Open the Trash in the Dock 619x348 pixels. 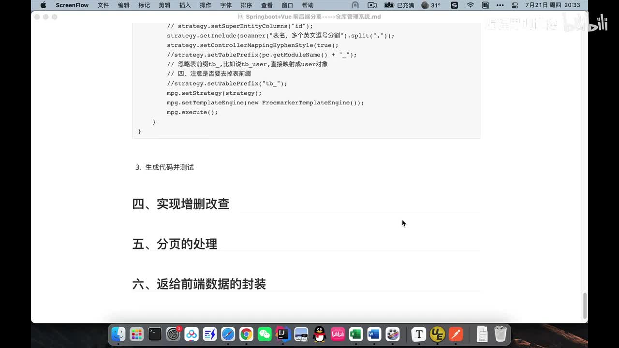(x=501, y=334)
